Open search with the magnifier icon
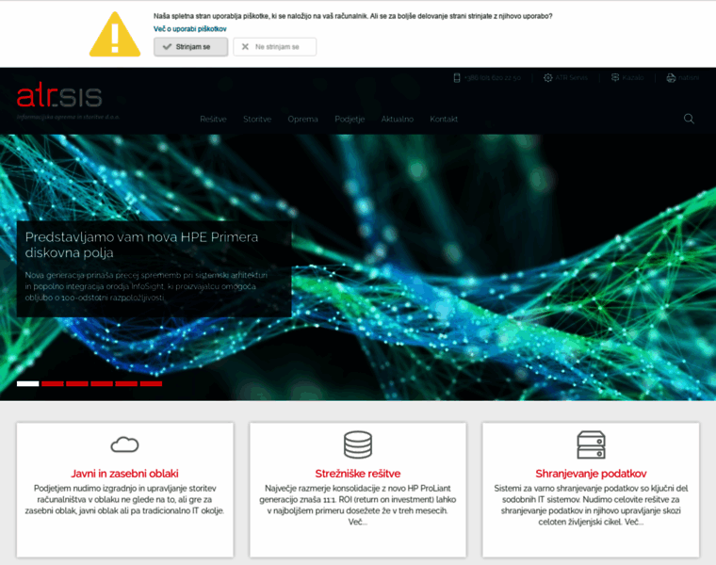 pos(689,119)
